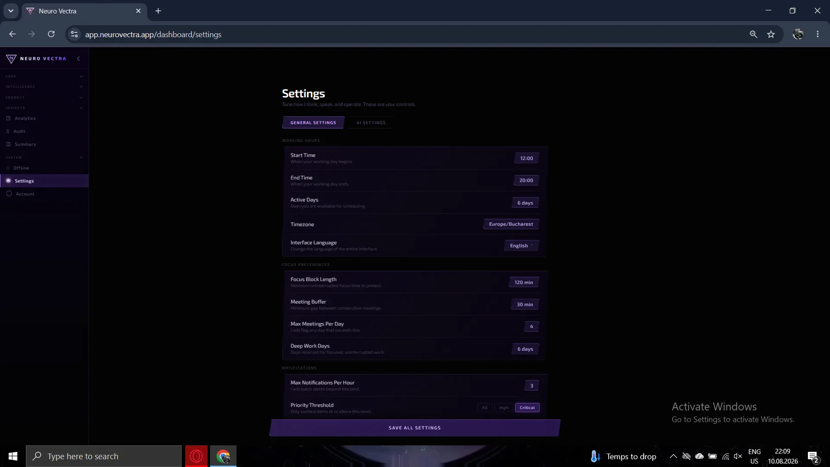830x467 pixels.
Task: Save all settings
Action: pyautogui.click(x=415, y=428)
